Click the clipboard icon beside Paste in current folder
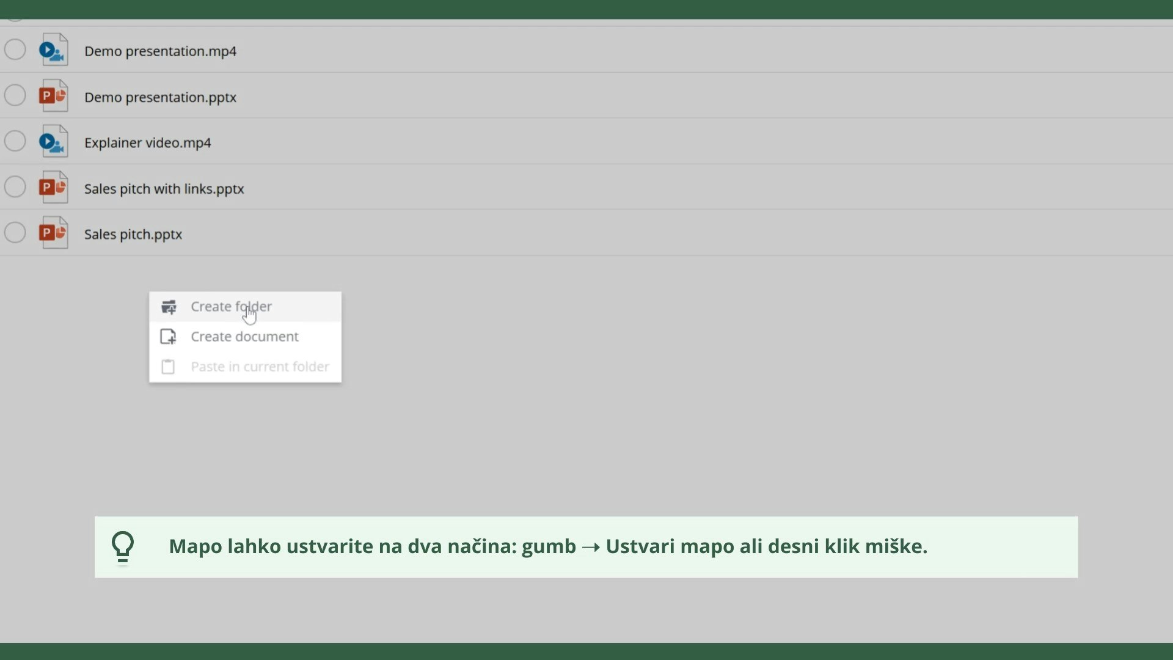Viewport: 1173px width, 660px height. pos(168,367)
